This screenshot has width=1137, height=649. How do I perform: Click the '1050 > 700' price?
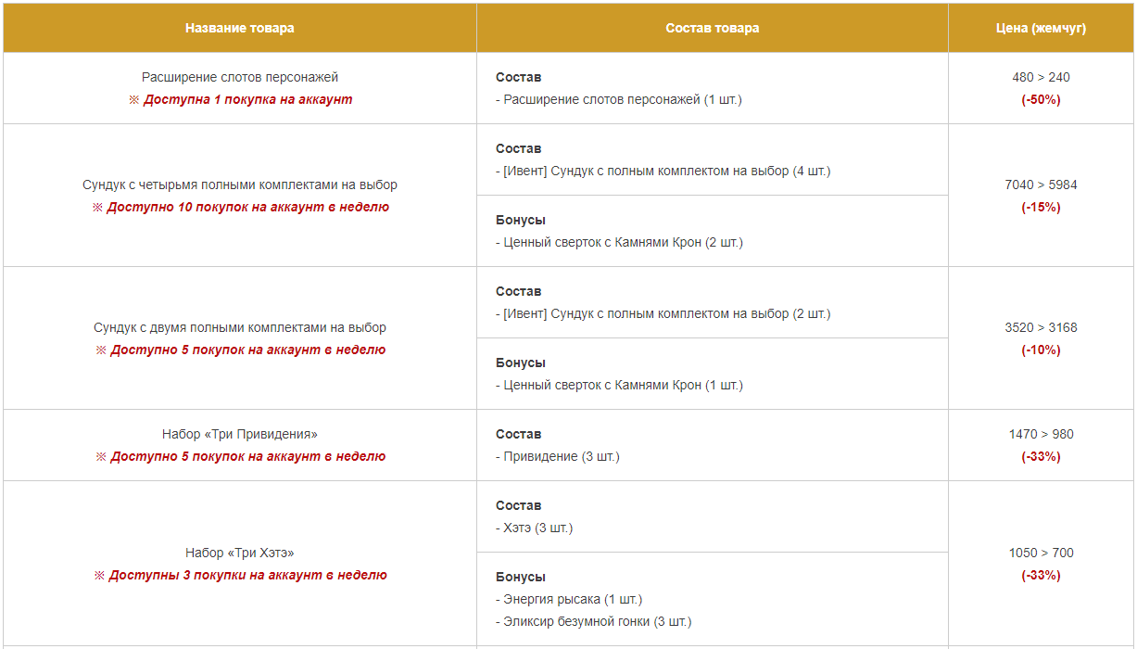1042,553
